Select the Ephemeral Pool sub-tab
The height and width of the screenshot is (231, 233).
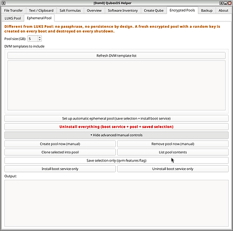[x=39, y=18]
